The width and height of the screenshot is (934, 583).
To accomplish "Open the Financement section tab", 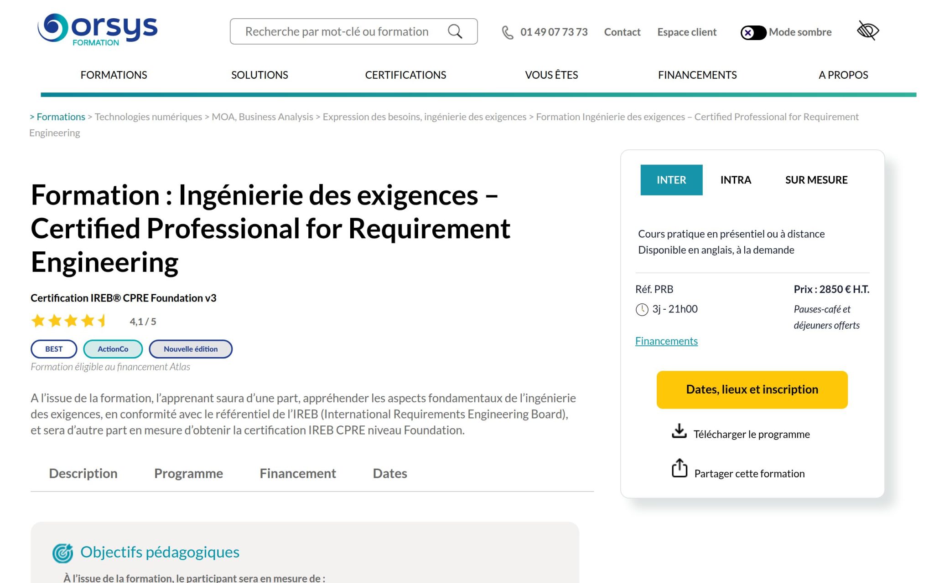I will [298, 474].
